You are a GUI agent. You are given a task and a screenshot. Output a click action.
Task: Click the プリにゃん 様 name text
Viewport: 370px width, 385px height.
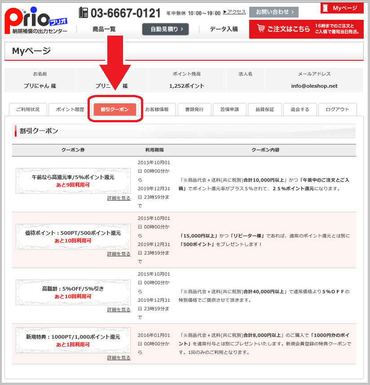tap(40, 86)
